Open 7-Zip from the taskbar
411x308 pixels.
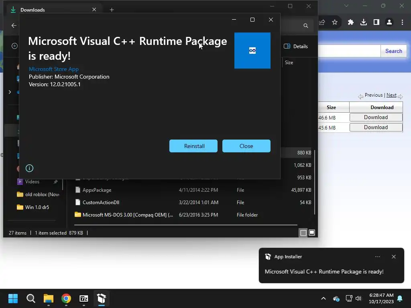pos(84,298)
